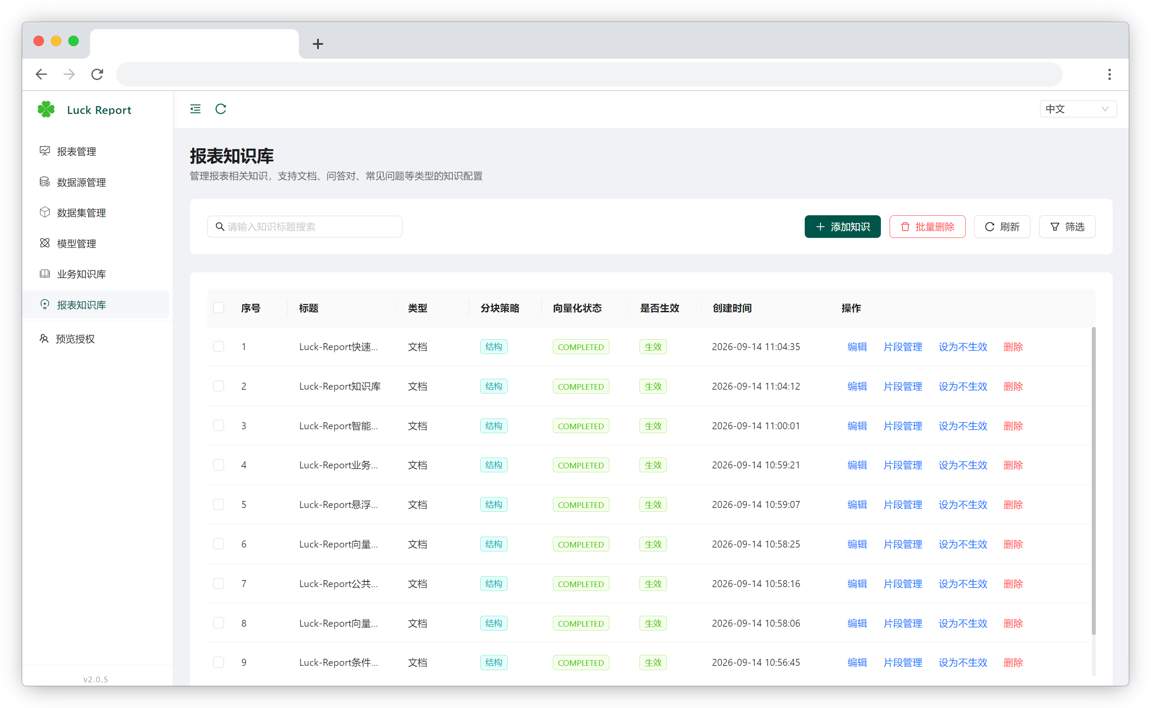Go back using the browser back arrow
Image resolution: width=1151 pixels, height=708 pixels.
point(42,74)
